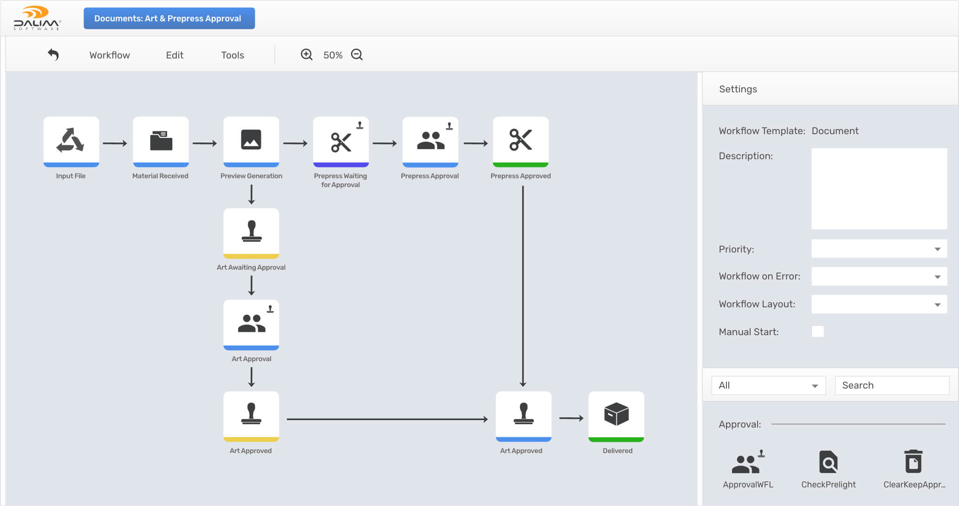Open the Workflow Layout dropdown
The height and width of the screenshot is (506, 959).
pos(879,304)
